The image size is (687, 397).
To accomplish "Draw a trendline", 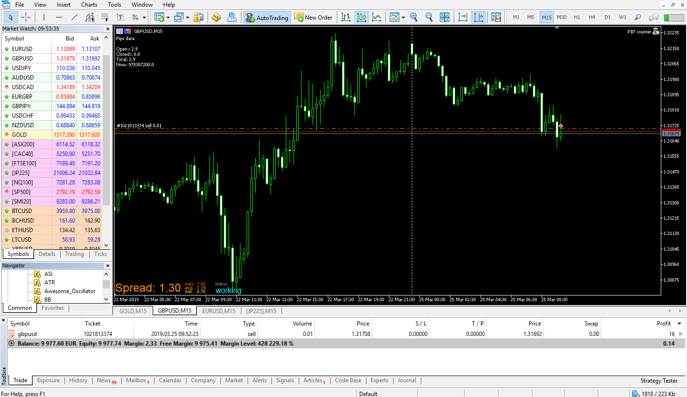I will coord(74,18).
